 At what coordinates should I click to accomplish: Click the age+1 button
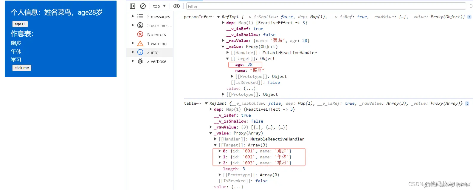point(20,24)
